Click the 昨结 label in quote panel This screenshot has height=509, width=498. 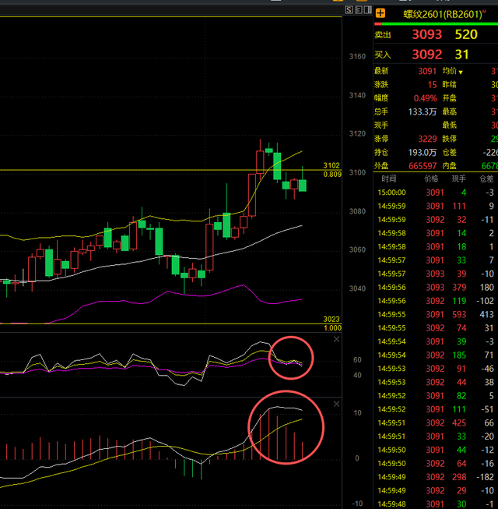click(x=450, y=85)
